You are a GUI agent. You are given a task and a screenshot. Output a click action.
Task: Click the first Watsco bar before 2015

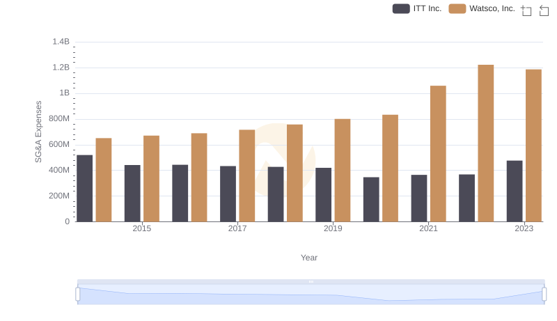(104, 180)
